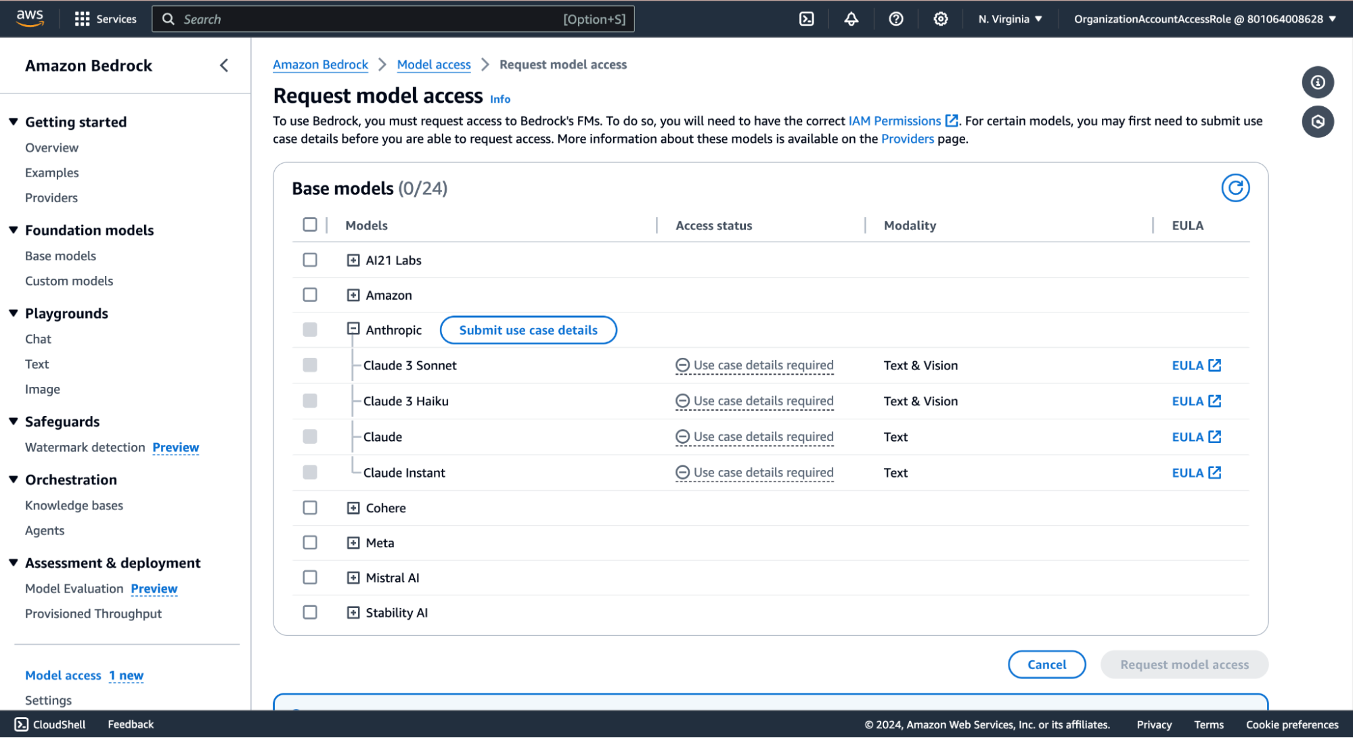Viewport: 1353px width, 738px height.
Task: Expand the Anthropic models list
Action: [x=352, y=330]
